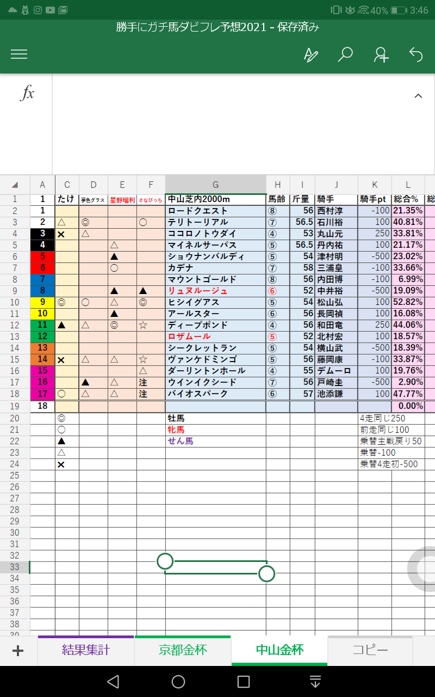Select the purple せん馬 cell
This screenshot has width=435, height=697.
(x=216, y=442)
